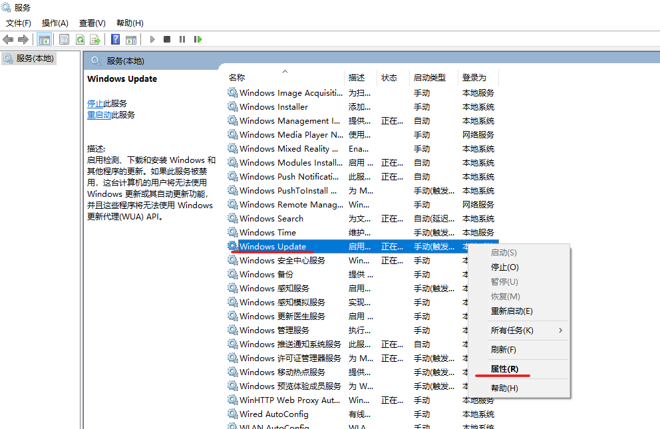Select the Windows 安全中心服务 row
This screenshot has height=429, width=660.
tap(347, 260)
